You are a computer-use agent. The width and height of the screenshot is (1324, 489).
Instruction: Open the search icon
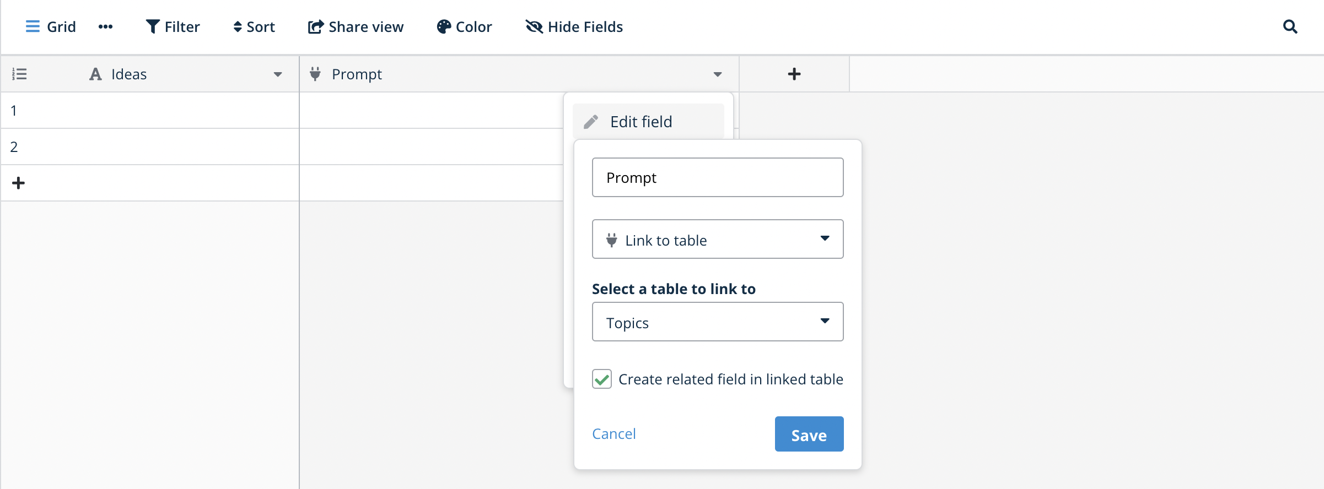coord(1290,26)
